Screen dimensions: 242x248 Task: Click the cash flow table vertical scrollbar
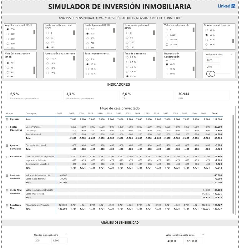click(233, 164)
